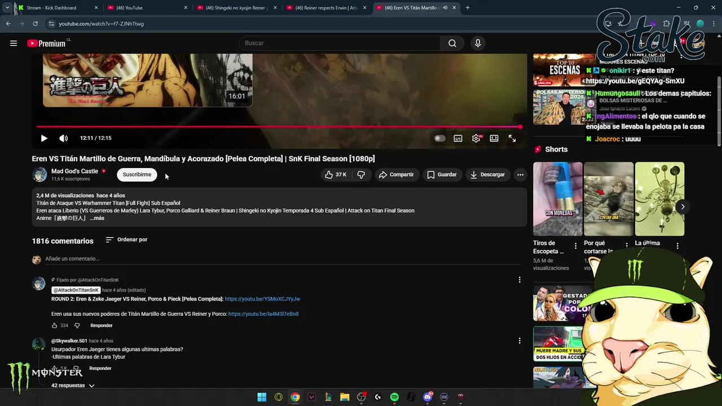Open the tab search dropdown arrow

(x=7, y=8)
